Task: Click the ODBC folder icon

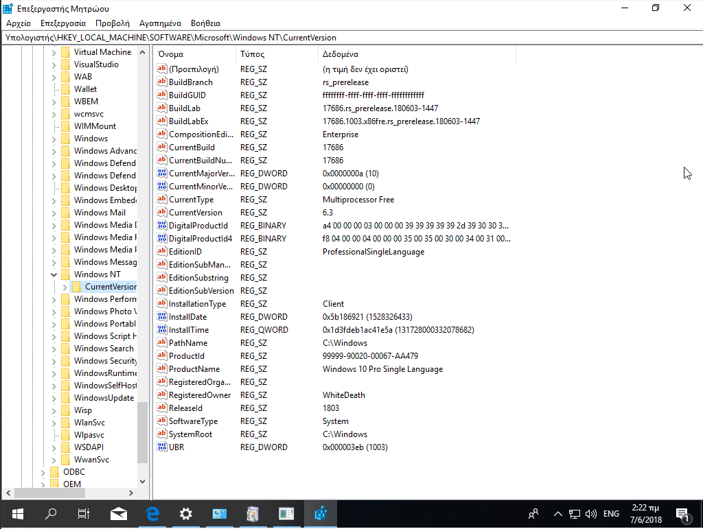Action: [x=55, y=471]
